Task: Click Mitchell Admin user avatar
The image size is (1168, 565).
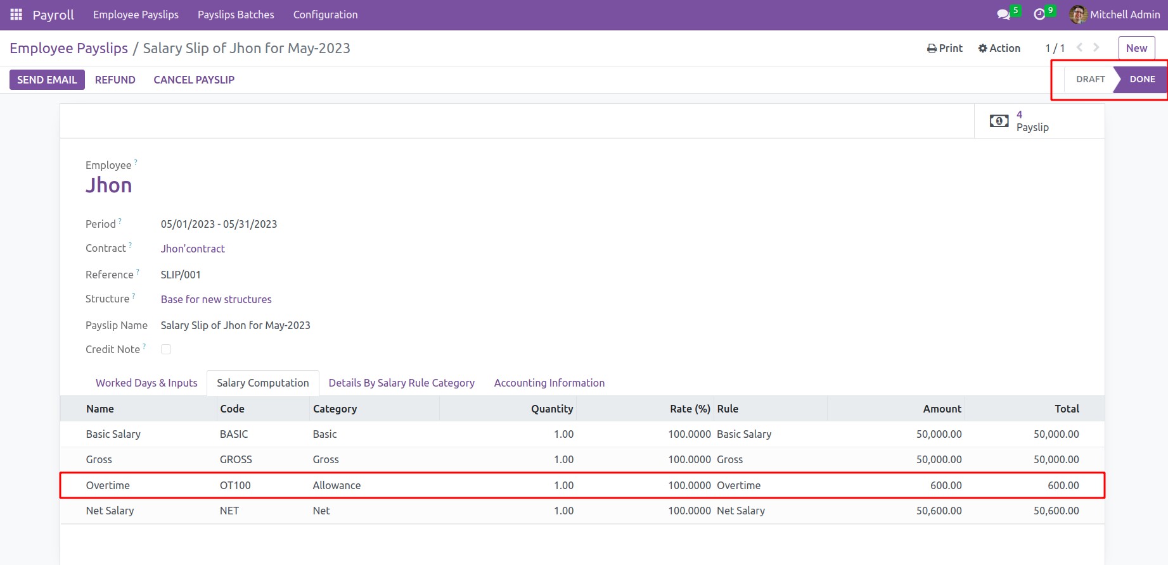Action: point(1078,15)
